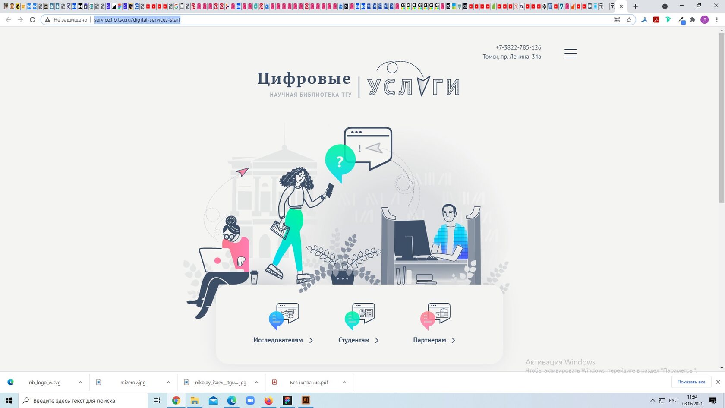
Task: Go forward in browser history
Action: (20, 19)
